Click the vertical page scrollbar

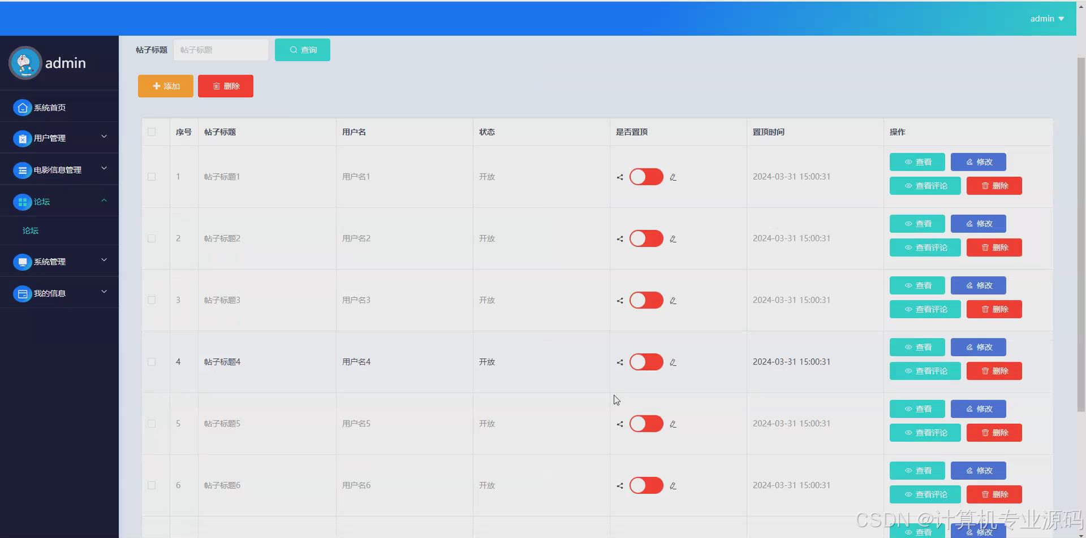1081,235
